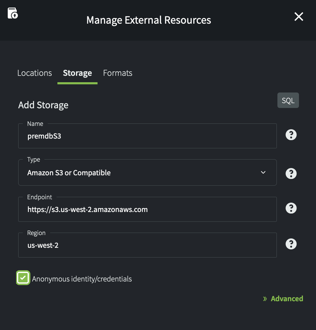This screenshot has width=316, height=330.
Task: Click the double-chevron icon beside Advanced
Action: point(265,299)
